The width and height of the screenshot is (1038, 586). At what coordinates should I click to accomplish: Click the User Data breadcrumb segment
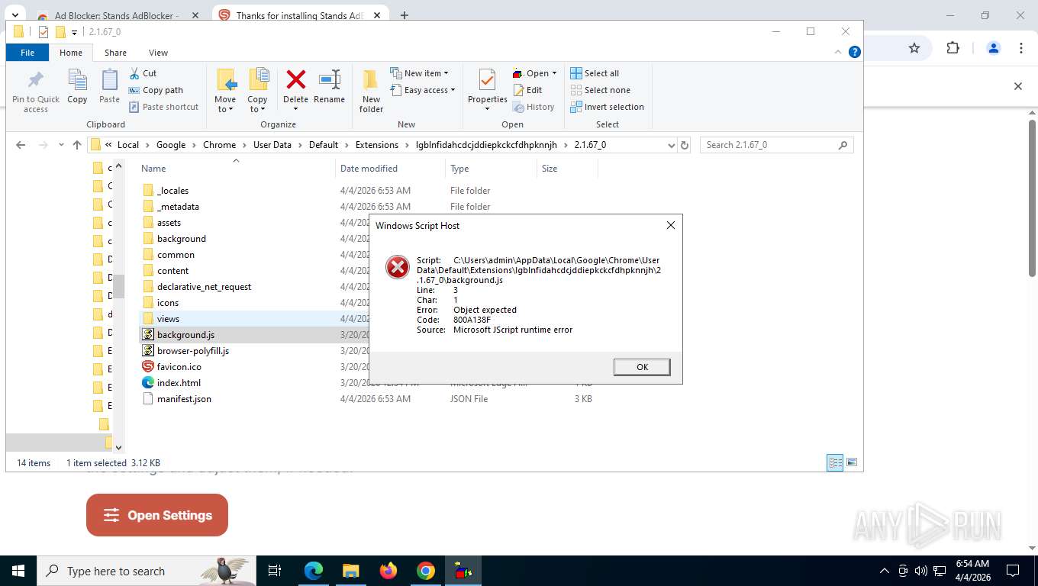[x=272, y=145]
